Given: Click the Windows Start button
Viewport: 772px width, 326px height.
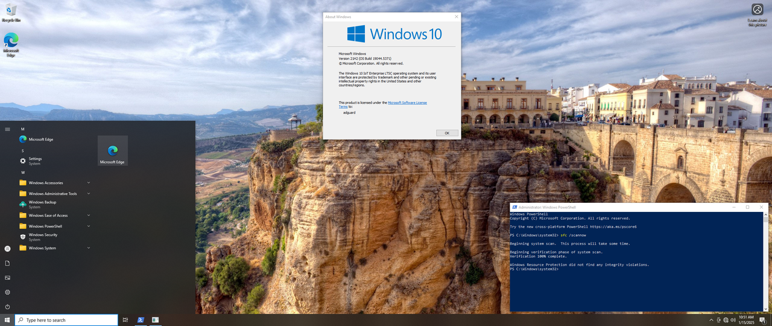Looking at the screenshot, I should pos(7,320).
